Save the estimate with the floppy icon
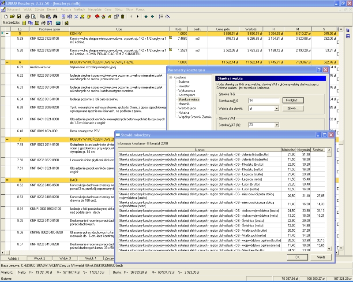Screen dimensions: 353x282 click(19, 16)
